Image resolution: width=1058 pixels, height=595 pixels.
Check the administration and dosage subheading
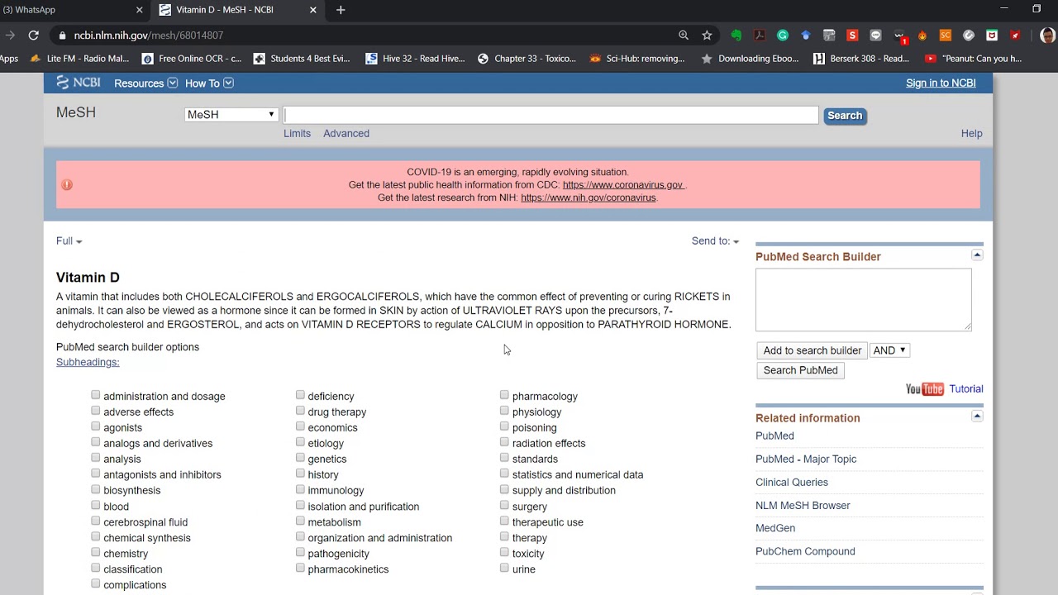96,395
